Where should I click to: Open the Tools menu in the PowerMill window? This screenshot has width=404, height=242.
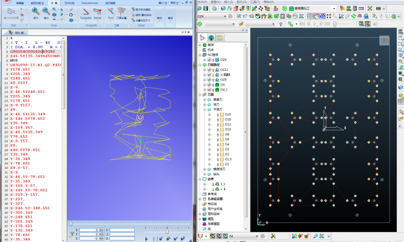pyautogui.click(x=255, y=2)
